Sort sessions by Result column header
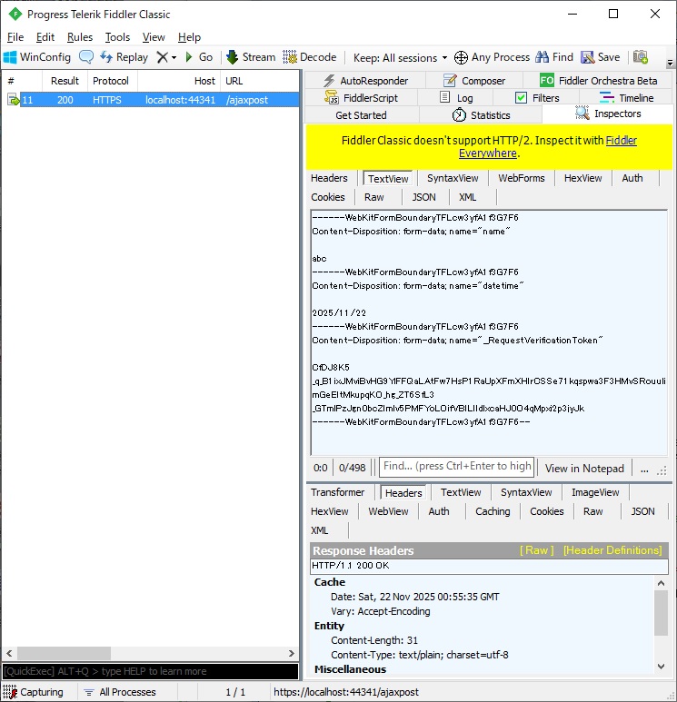The image size is (677, 702). point(65,81)
